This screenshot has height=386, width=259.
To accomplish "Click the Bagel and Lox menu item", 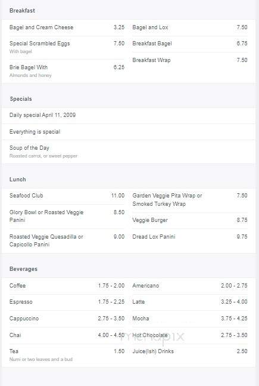I will (x=190, y=27).
